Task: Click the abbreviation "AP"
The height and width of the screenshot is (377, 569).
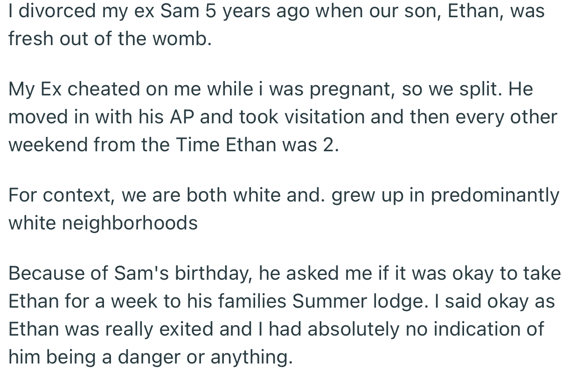Action: (182, 117)
